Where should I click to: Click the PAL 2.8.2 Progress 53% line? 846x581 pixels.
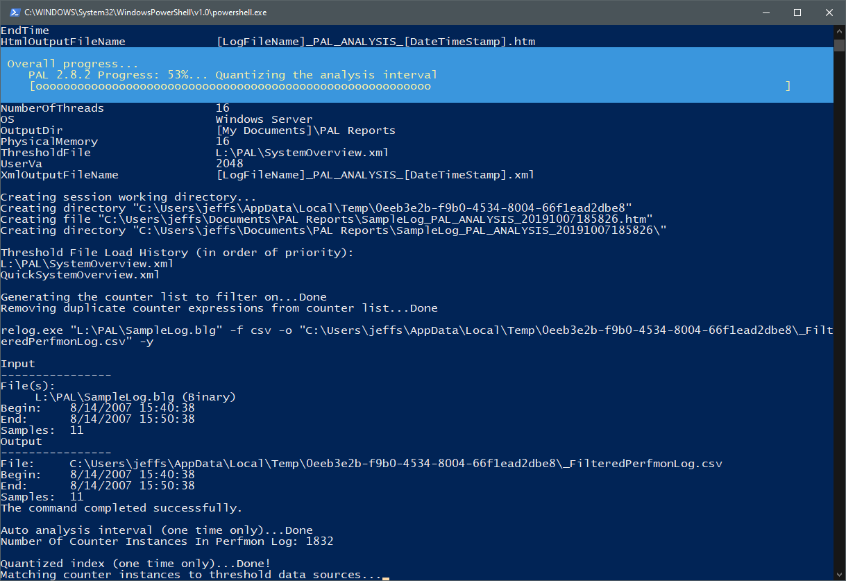point(233,75)
